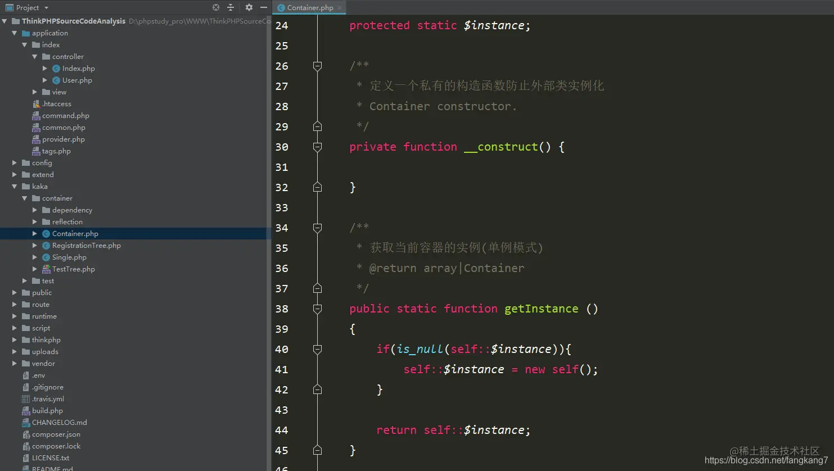Select User.php in the project tree
Screen dimensions: 834x471
click(76, 80)
